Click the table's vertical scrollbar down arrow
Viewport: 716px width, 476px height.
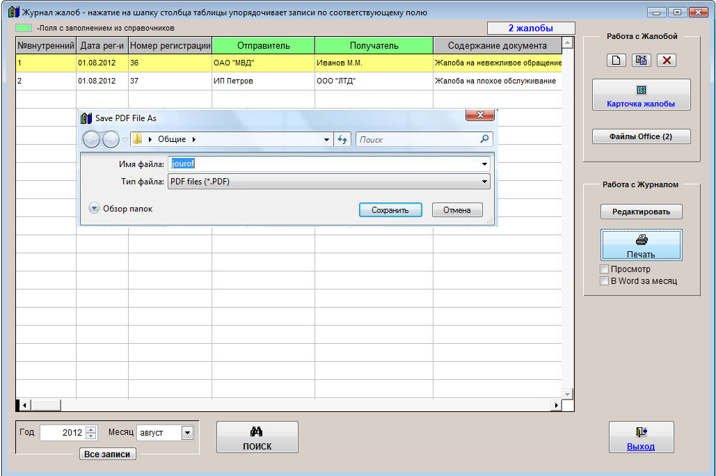pos(568,394)
